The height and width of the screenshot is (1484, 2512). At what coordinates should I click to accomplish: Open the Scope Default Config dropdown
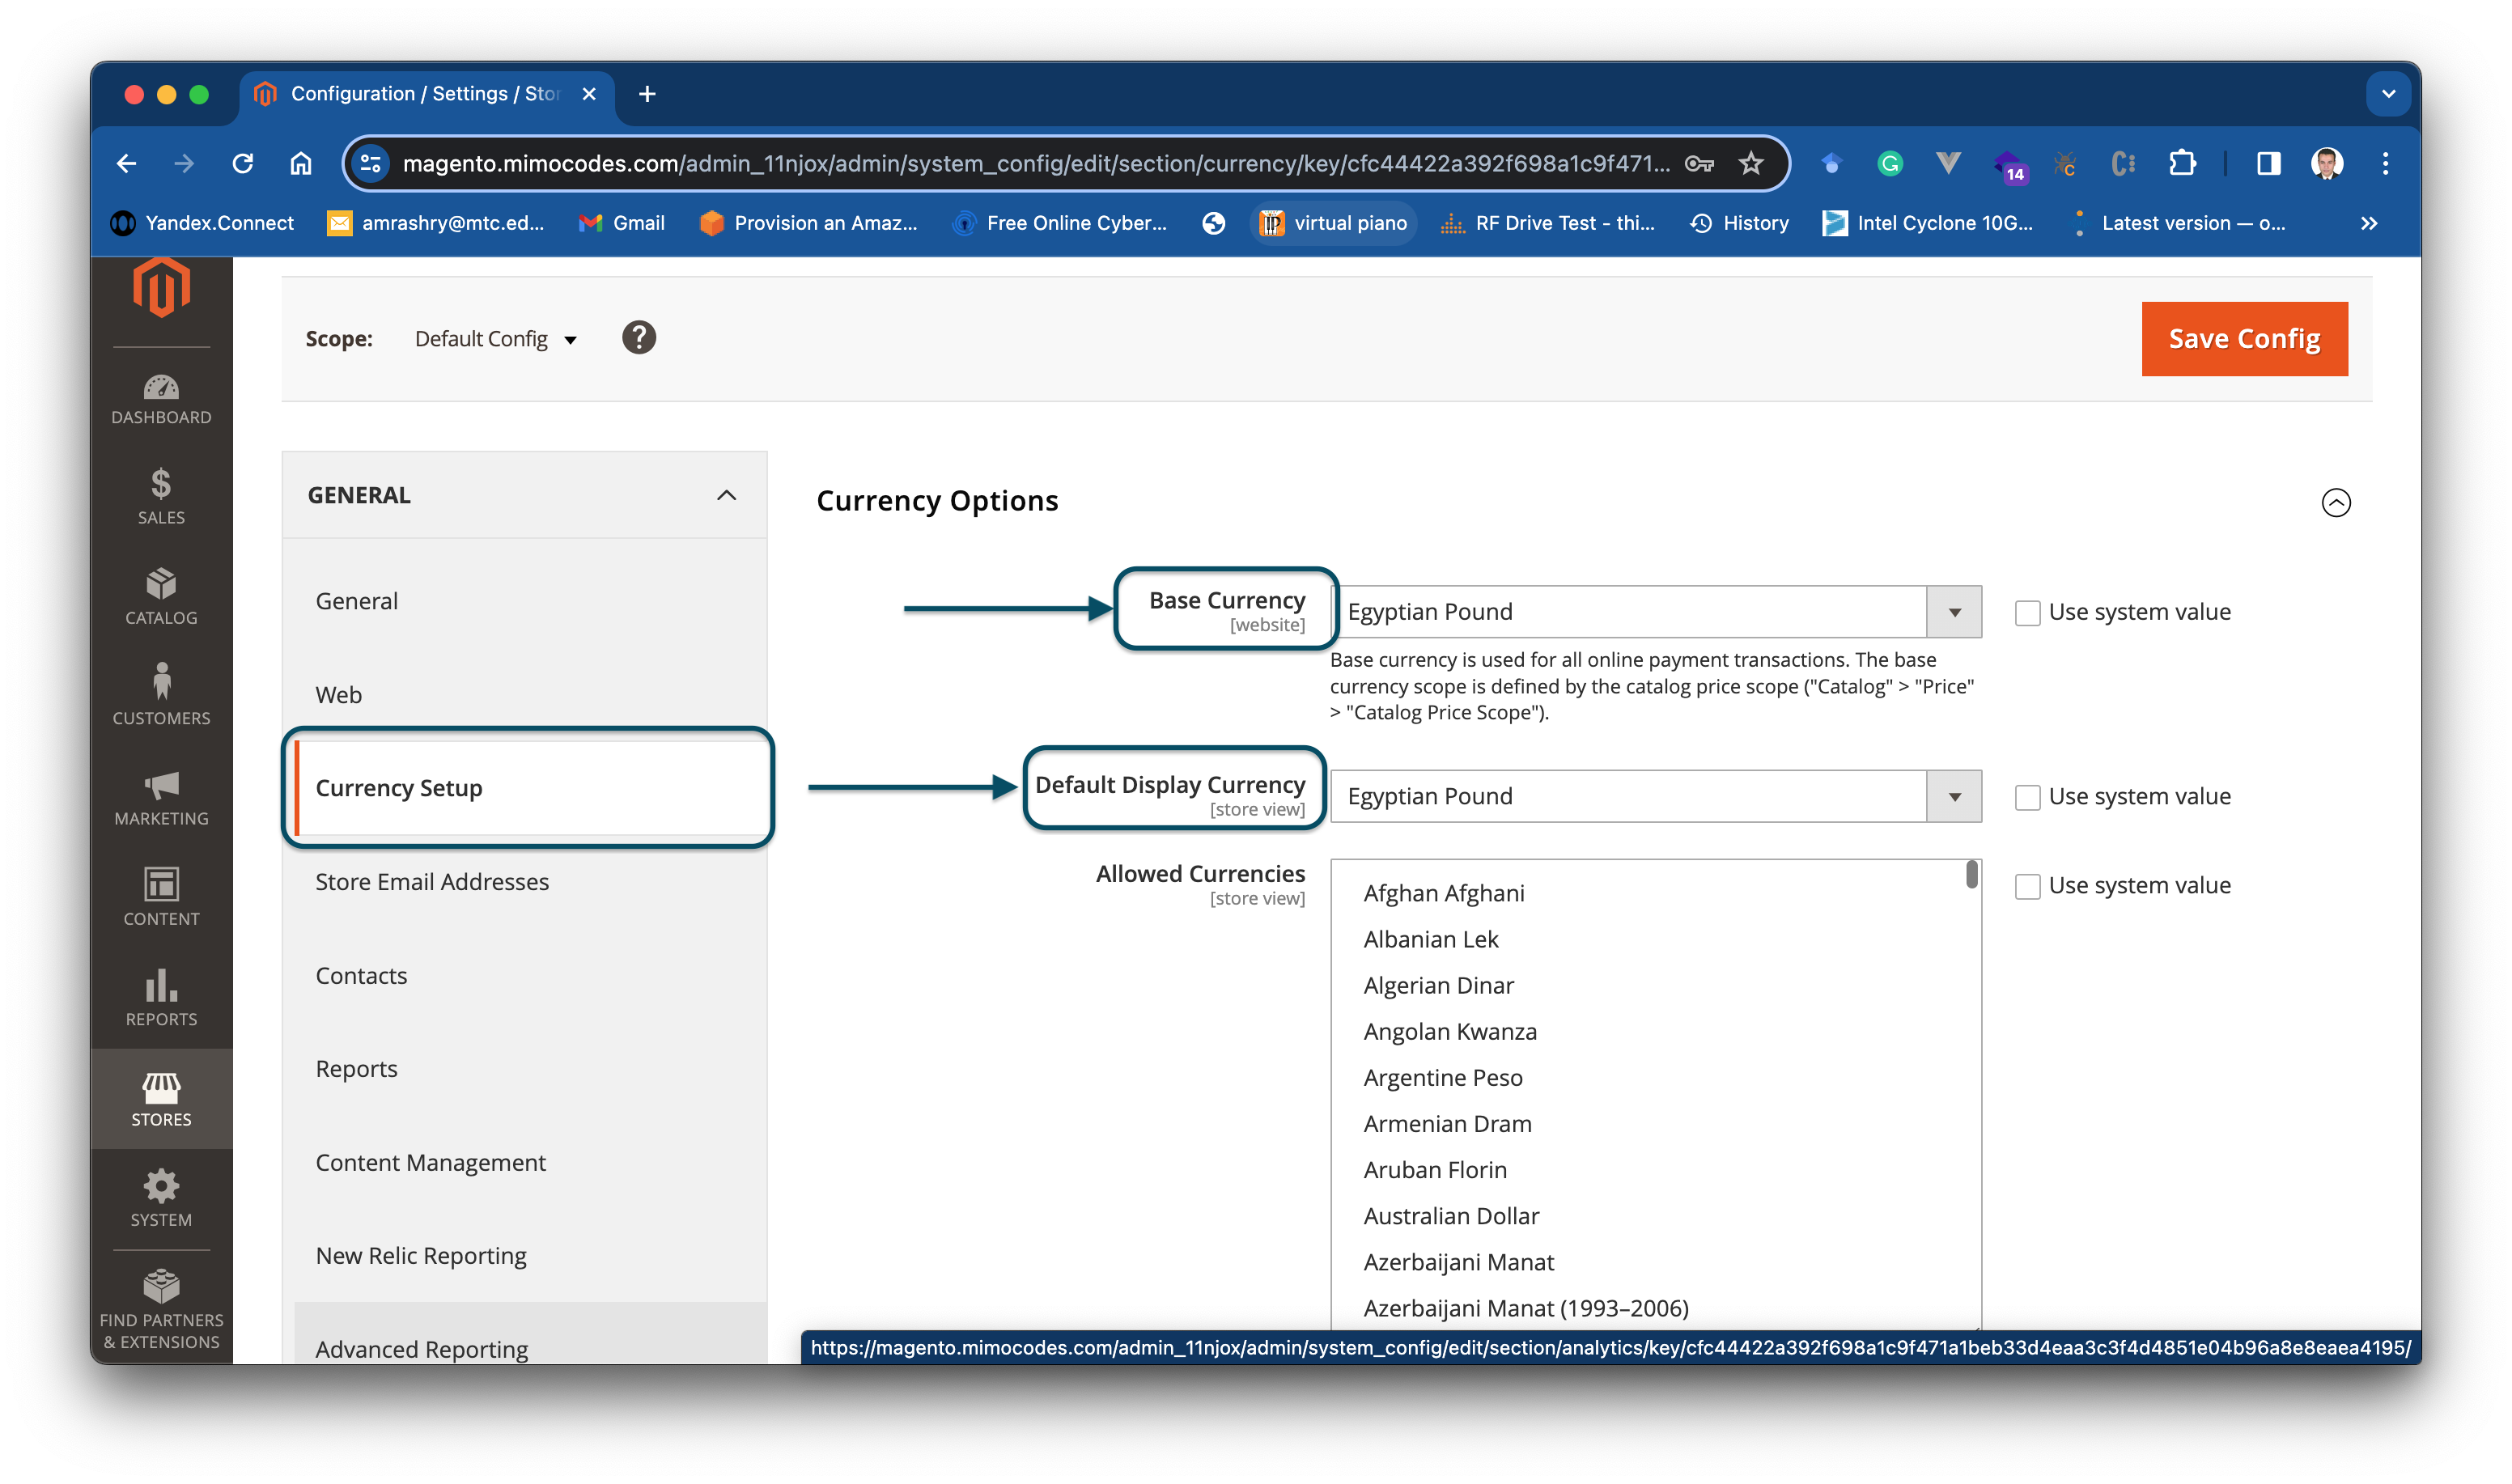tap(496, 340)
